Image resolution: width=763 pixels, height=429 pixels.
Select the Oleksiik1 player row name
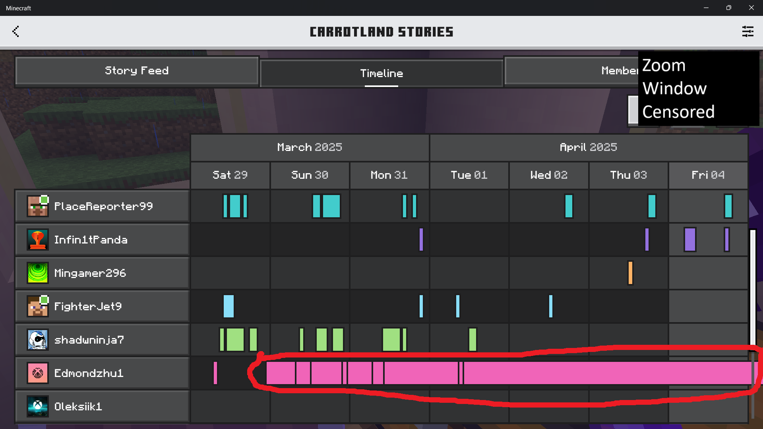coord(78,406)
